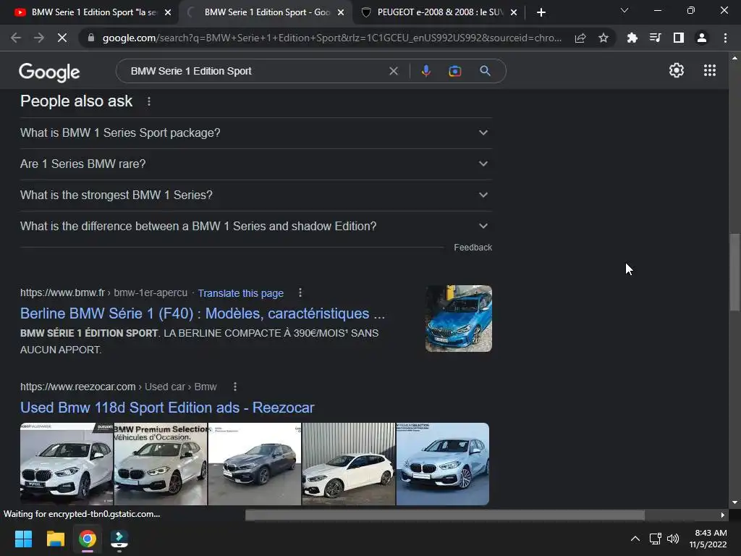Expand 'Are 1 Series BMW rare?'
Viewport: 741px width, 556px height.
[x=255, y=164]
